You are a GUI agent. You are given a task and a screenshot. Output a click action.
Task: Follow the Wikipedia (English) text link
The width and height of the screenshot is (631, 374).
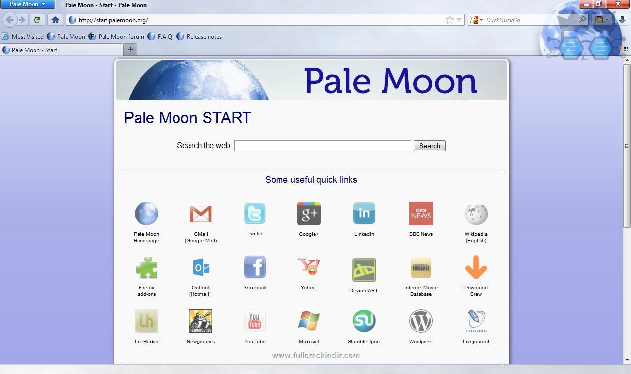476,237
